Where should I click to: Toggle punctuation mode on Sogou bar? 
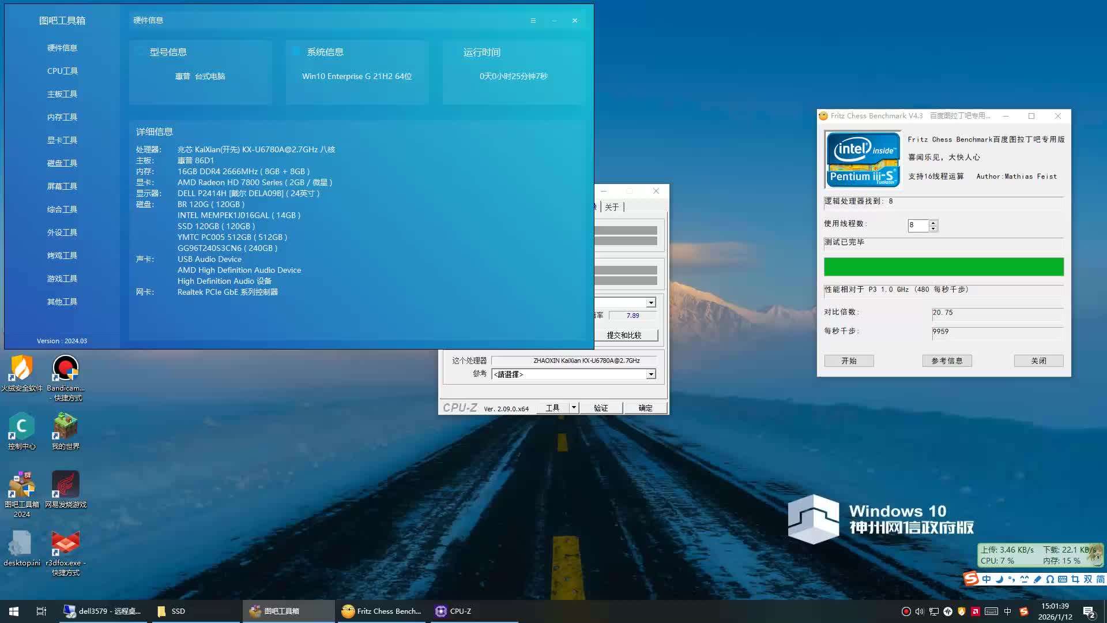tap(1012, 579)
